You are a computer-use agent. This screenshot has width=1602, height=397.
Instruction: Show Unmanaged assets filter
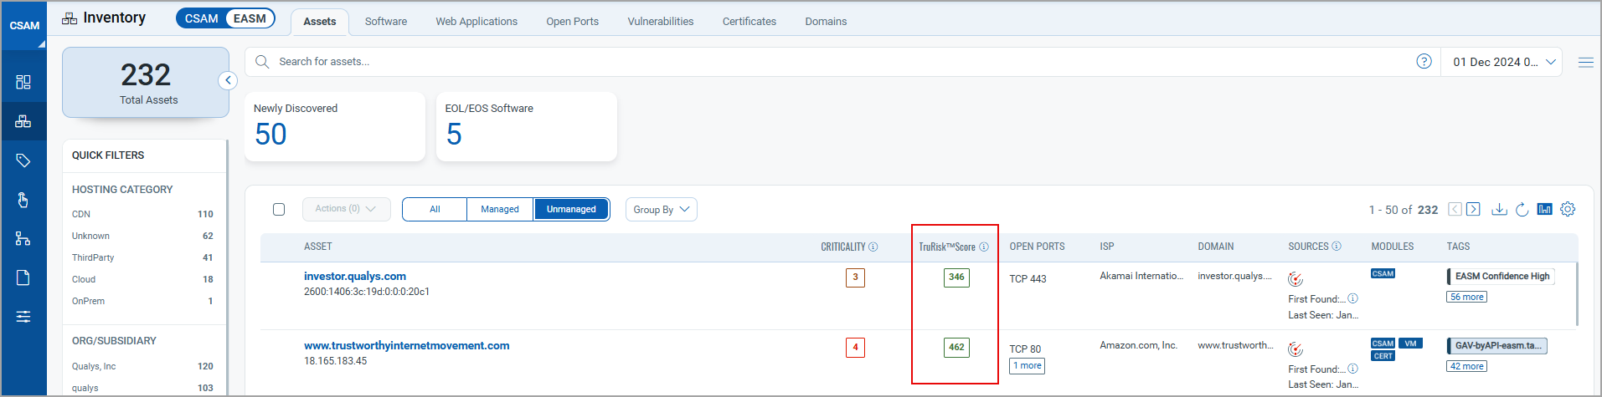tap(572, 209)
